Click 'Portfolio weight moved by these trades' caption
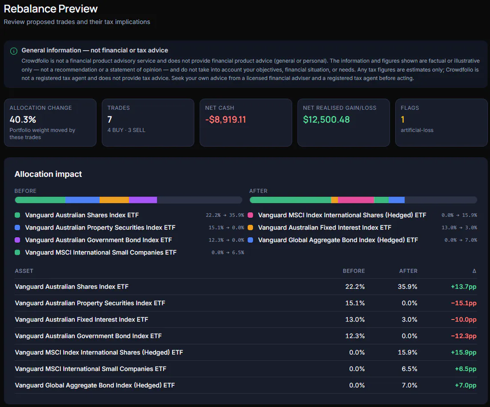 tap(42, 134)
